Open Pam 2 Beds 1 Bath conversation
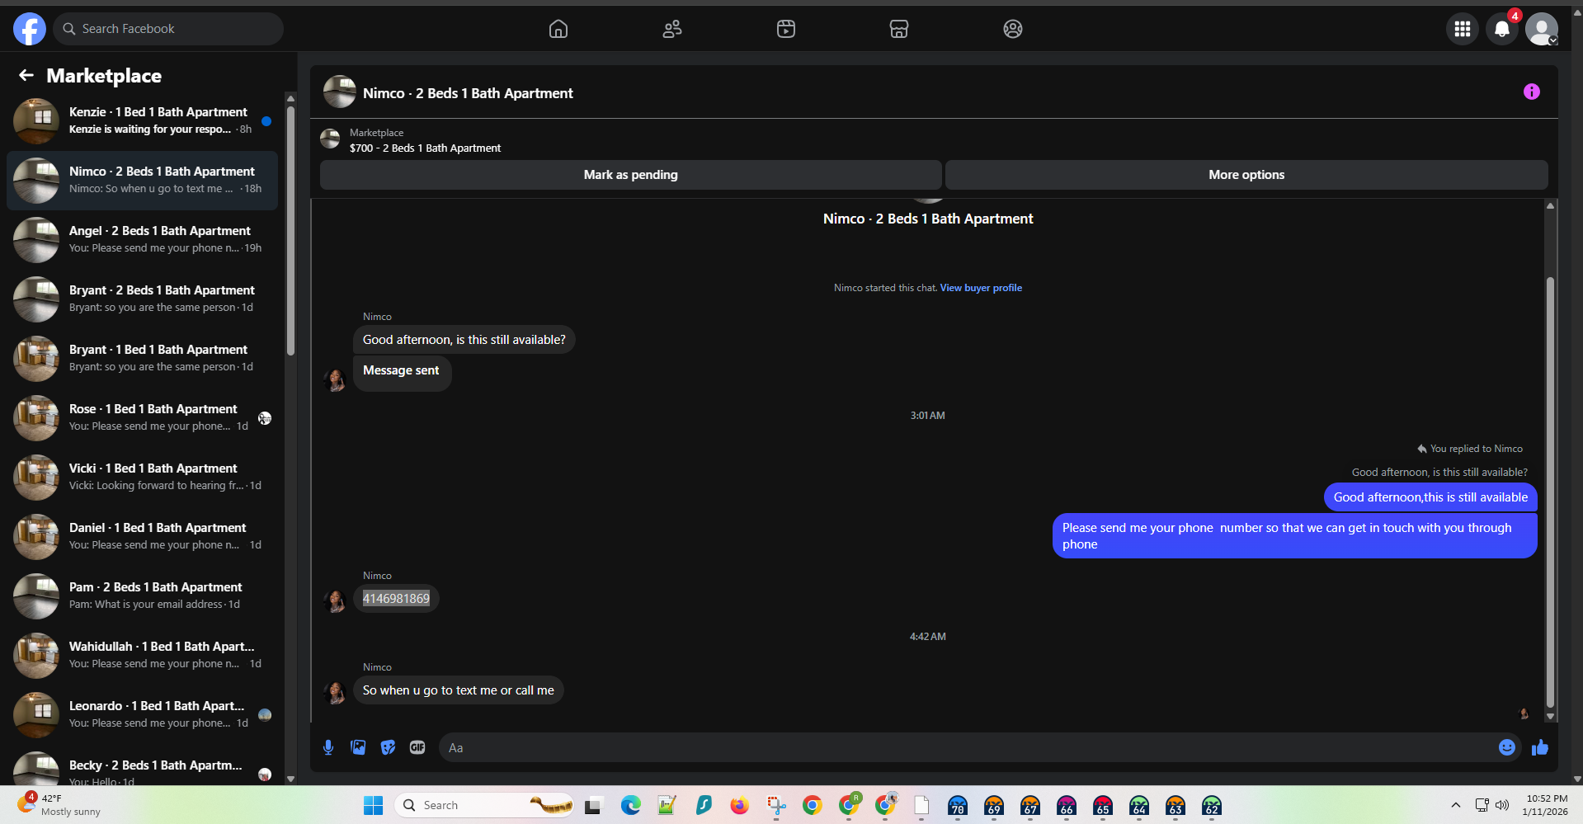Screen dimensions: 1583x824 (142, 596)
